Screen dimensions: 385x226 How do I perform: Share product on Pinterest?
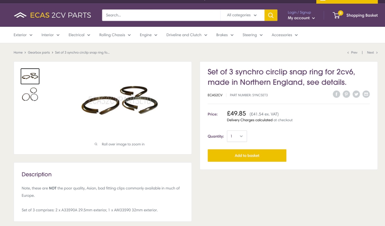point(346,94)
